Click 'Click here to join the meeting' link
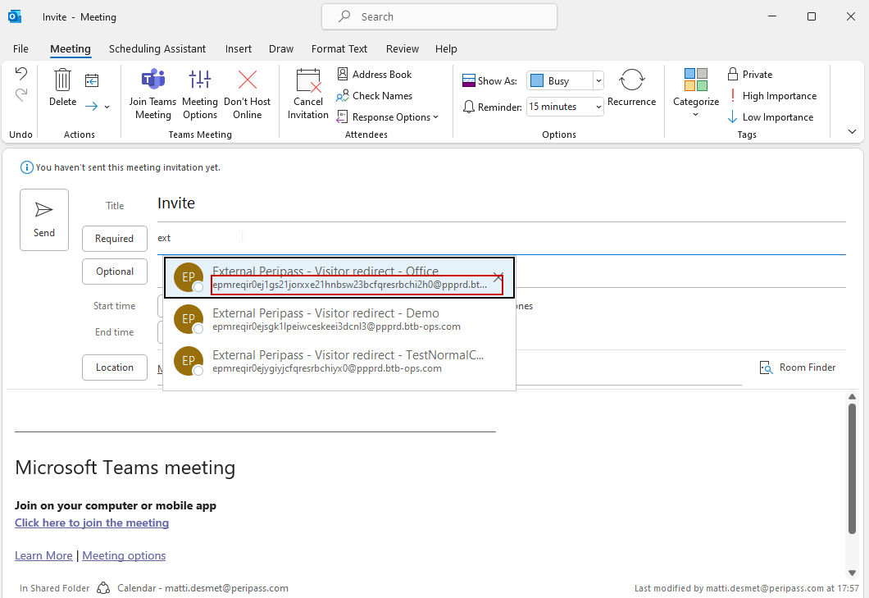The width and height of the screenshot is (869, 598). (x=92, y=523)
